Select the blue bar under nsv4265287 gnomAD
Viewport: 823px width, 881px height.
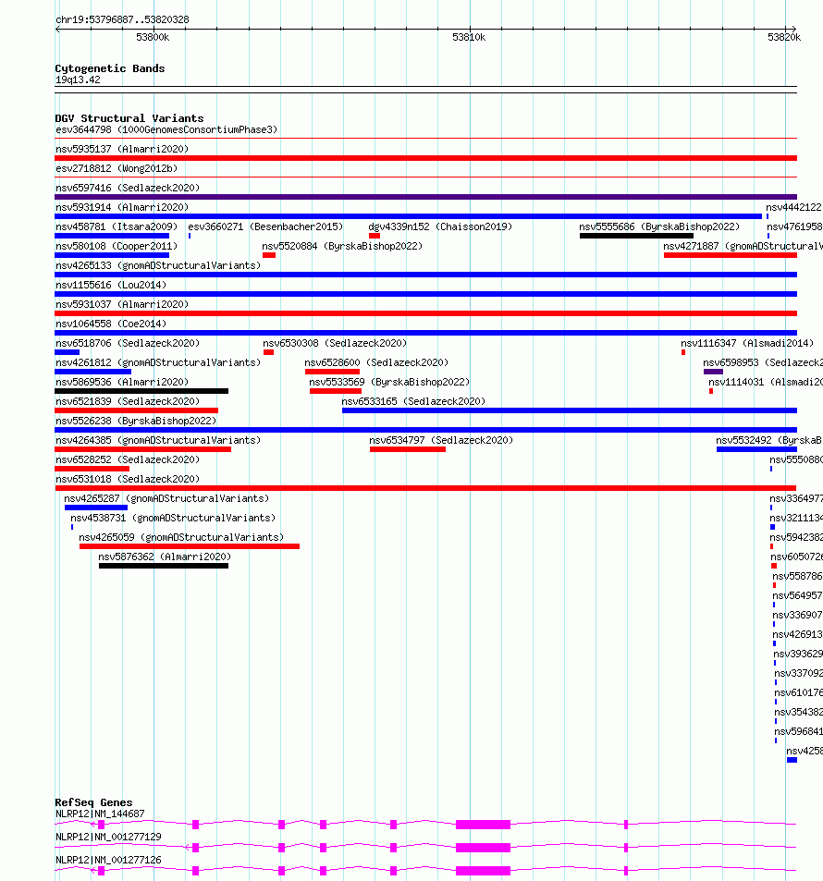click(96, 508)
